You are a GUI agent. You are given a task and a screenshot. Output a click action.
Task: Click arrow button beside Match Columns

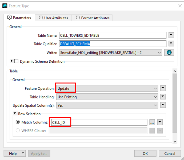coord(160,122)
